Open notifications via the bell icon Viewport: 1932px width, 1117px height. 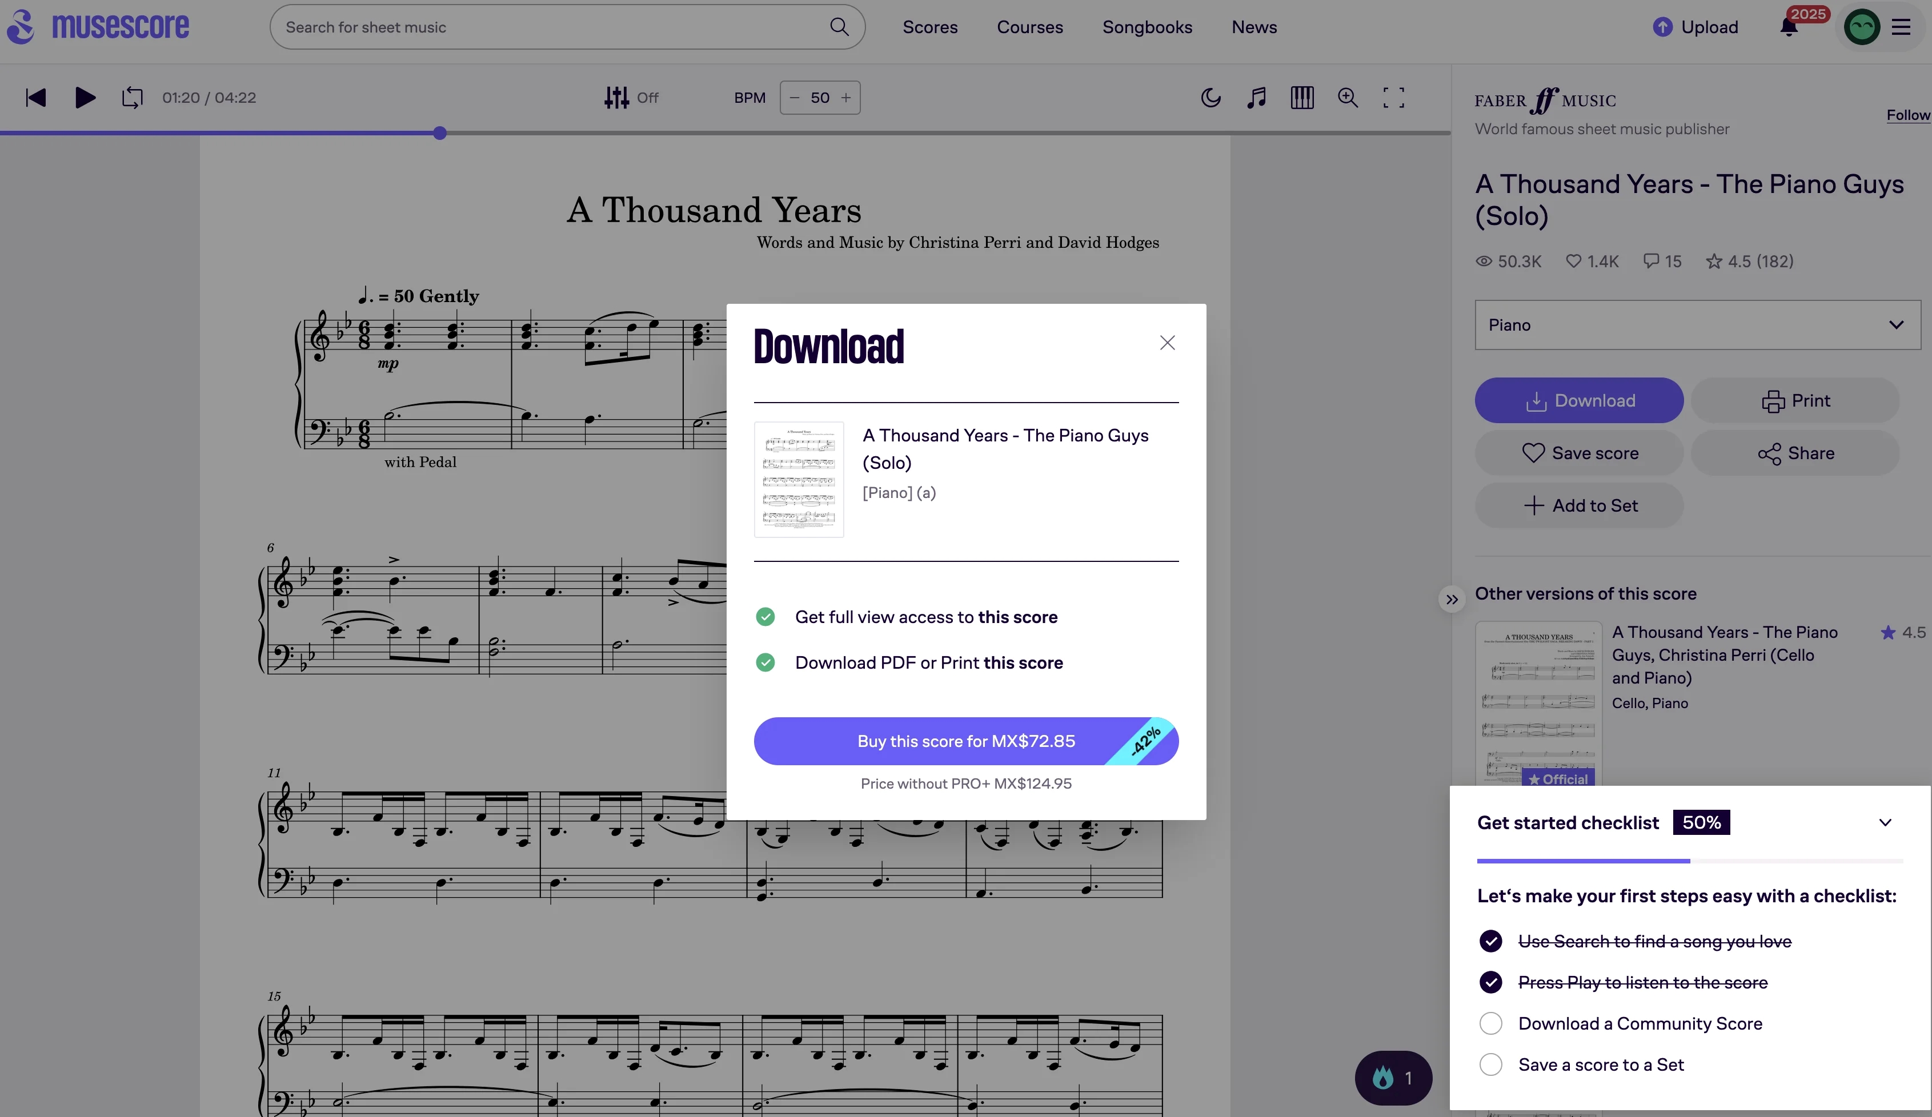(1789, 27)
